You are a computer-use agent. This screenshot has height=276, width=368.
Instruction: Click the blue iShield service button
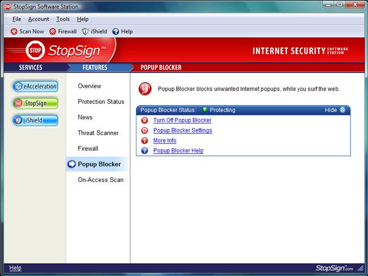[x=36, y=120]
